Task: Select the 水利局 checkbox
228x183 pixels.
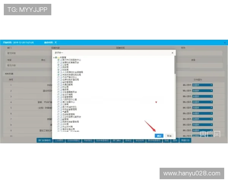Action: (x=59, y=124)
